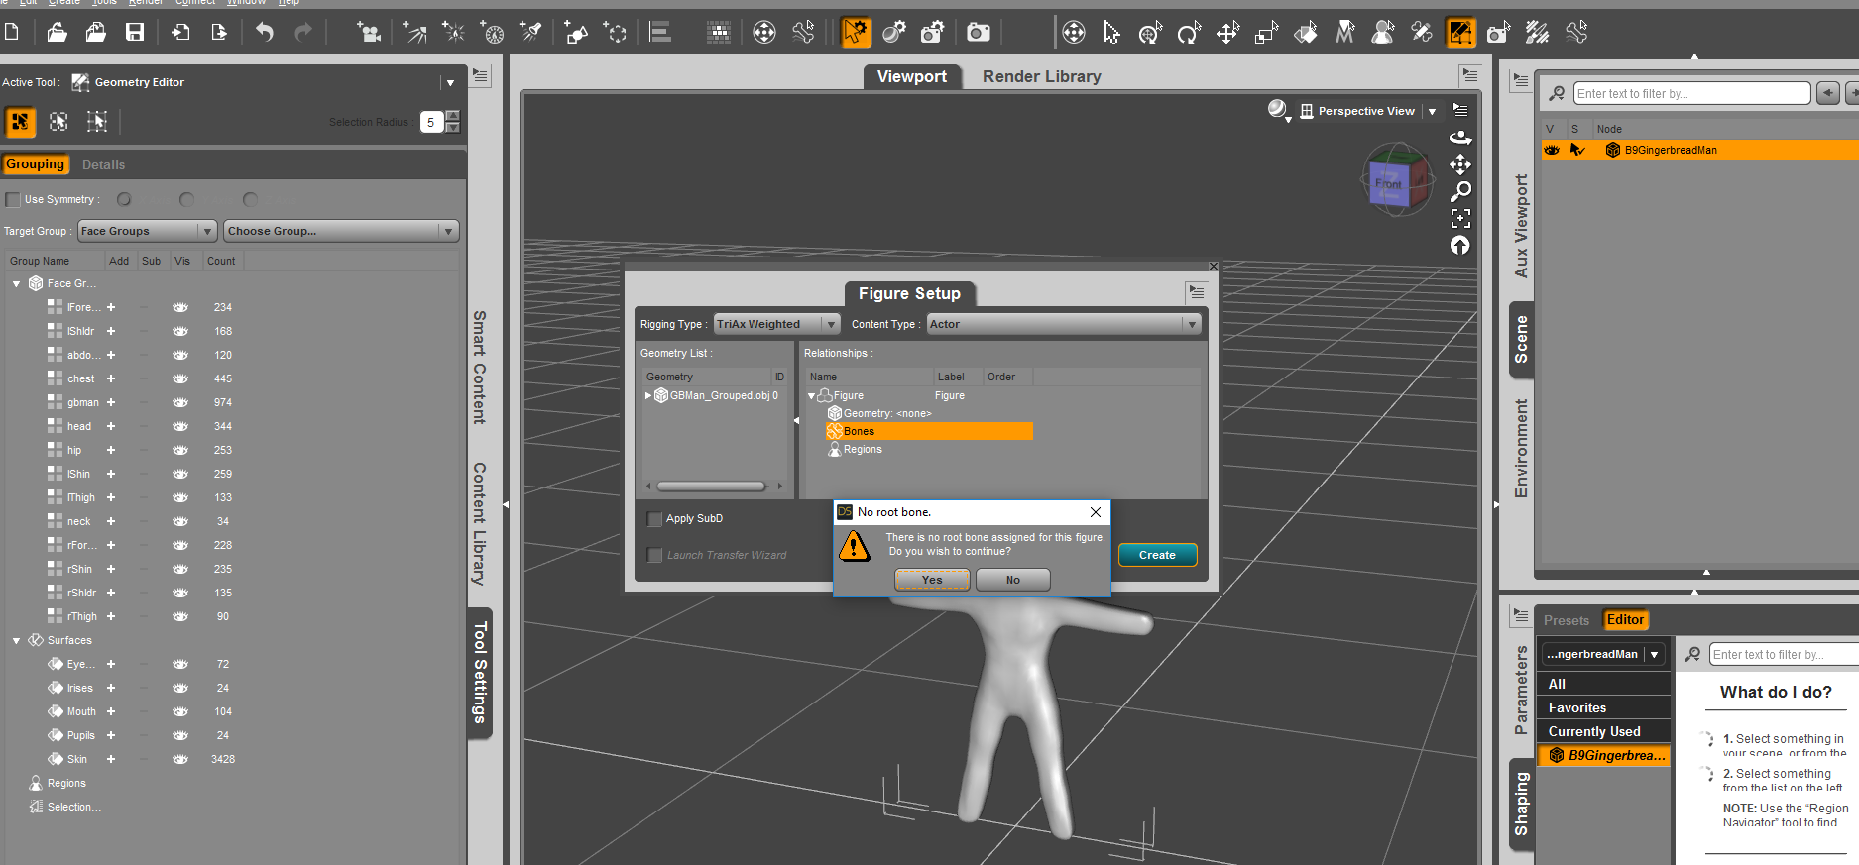
Task: Click Yes in the No root bone dialog
Action: tap(932, 580)
